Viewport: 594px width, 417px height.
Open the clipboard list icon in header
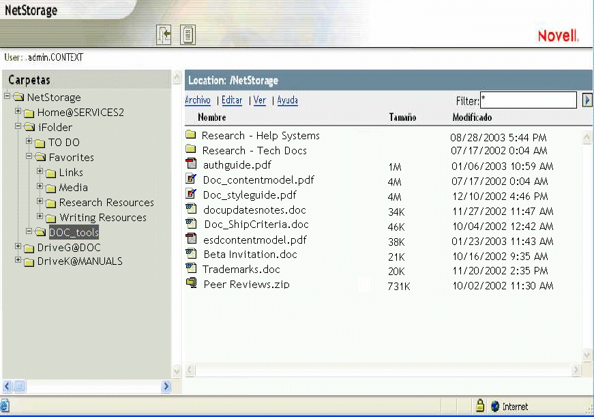click(188, 35)
